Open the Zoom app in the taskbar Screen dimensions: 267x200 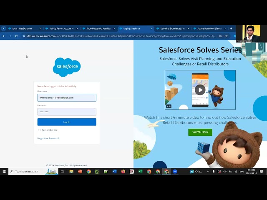[x=175, y=171]
